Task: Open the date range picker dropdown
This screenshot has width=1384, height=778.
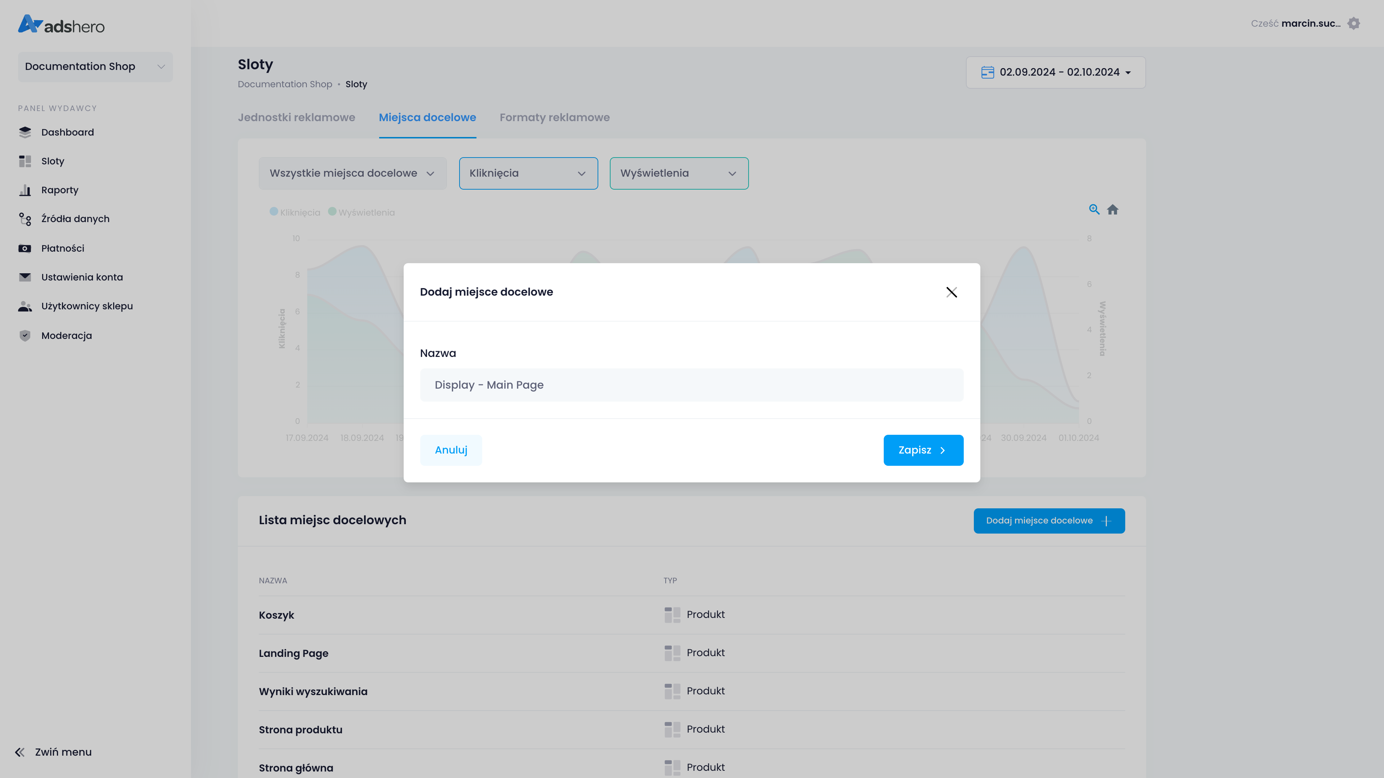Action: pos(1056,72)
